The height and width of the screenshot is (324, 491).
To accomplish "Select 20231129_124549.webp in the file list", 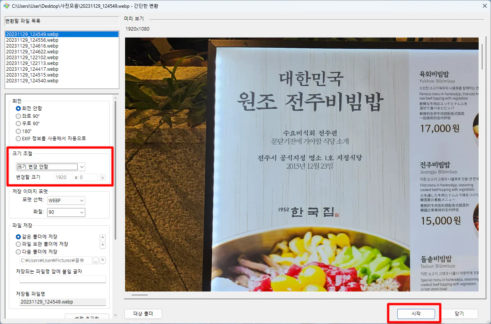I will (62, 34).
